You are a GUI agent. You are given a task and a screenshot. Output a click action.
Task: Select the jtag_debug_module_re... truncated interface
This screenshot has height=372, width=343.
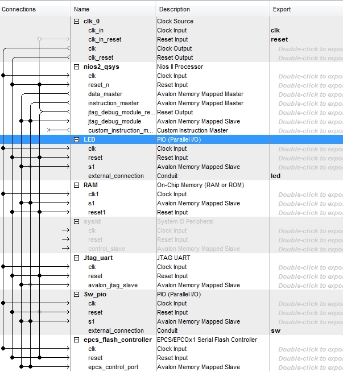click(122, 113)
